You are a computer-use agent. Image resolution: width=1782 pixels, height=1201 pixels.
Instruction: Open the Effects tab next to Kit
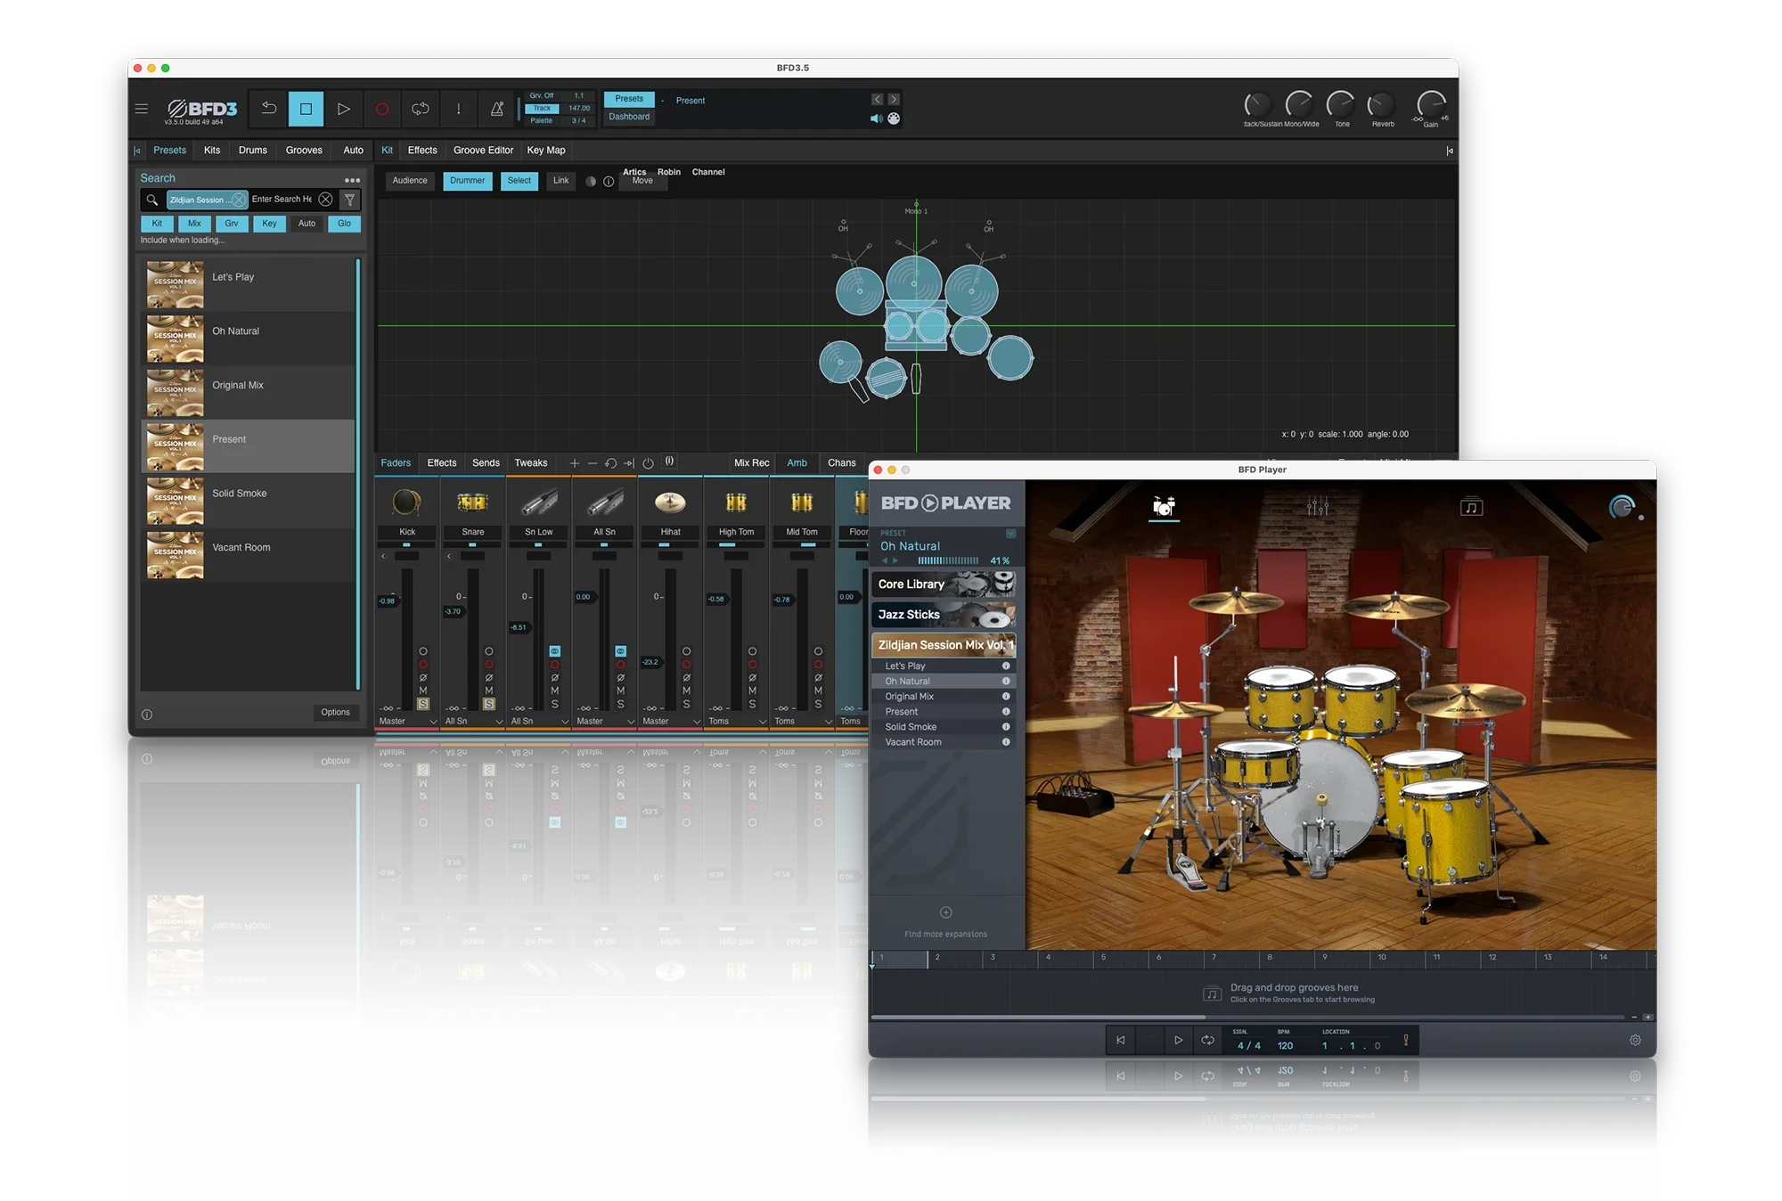pyautogui.click(x=422, y=151)
